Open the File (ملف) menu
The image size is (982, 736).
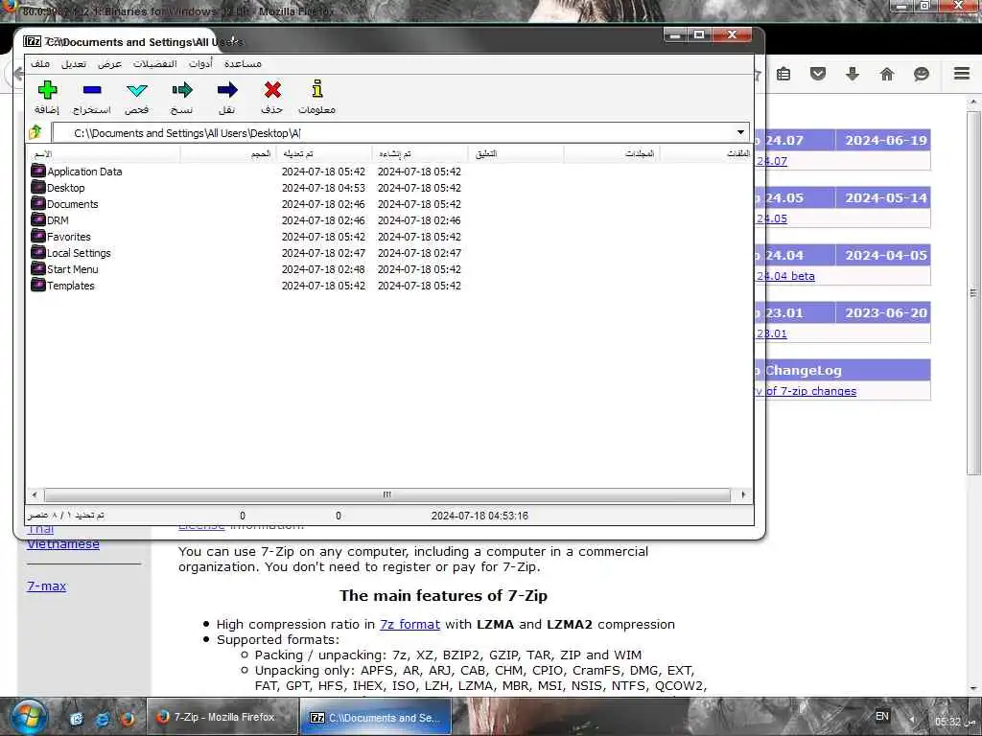40,64
